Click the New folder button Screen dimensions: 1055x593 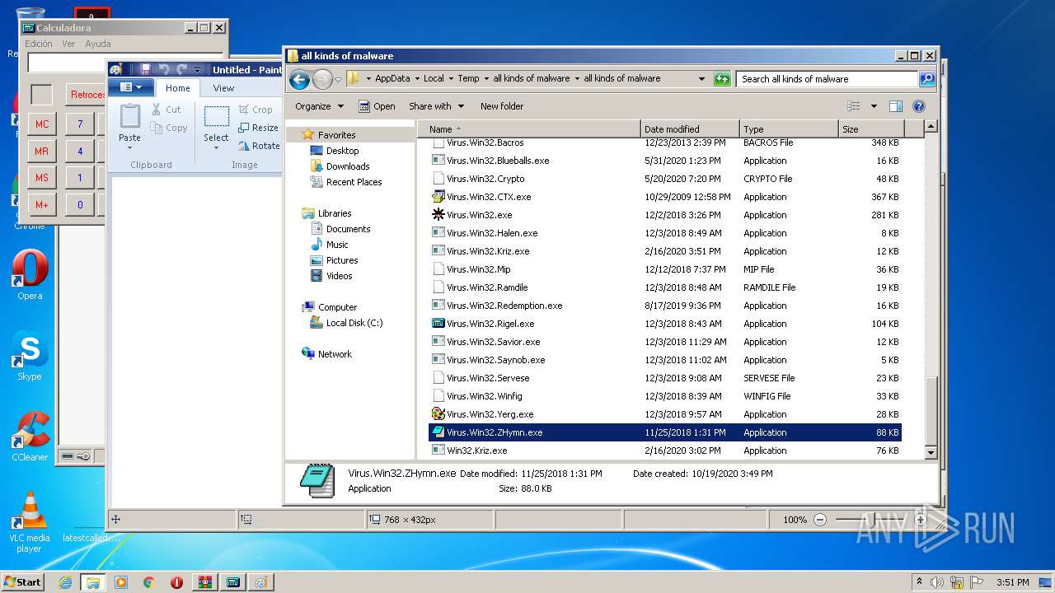click(x=502, y=106)
